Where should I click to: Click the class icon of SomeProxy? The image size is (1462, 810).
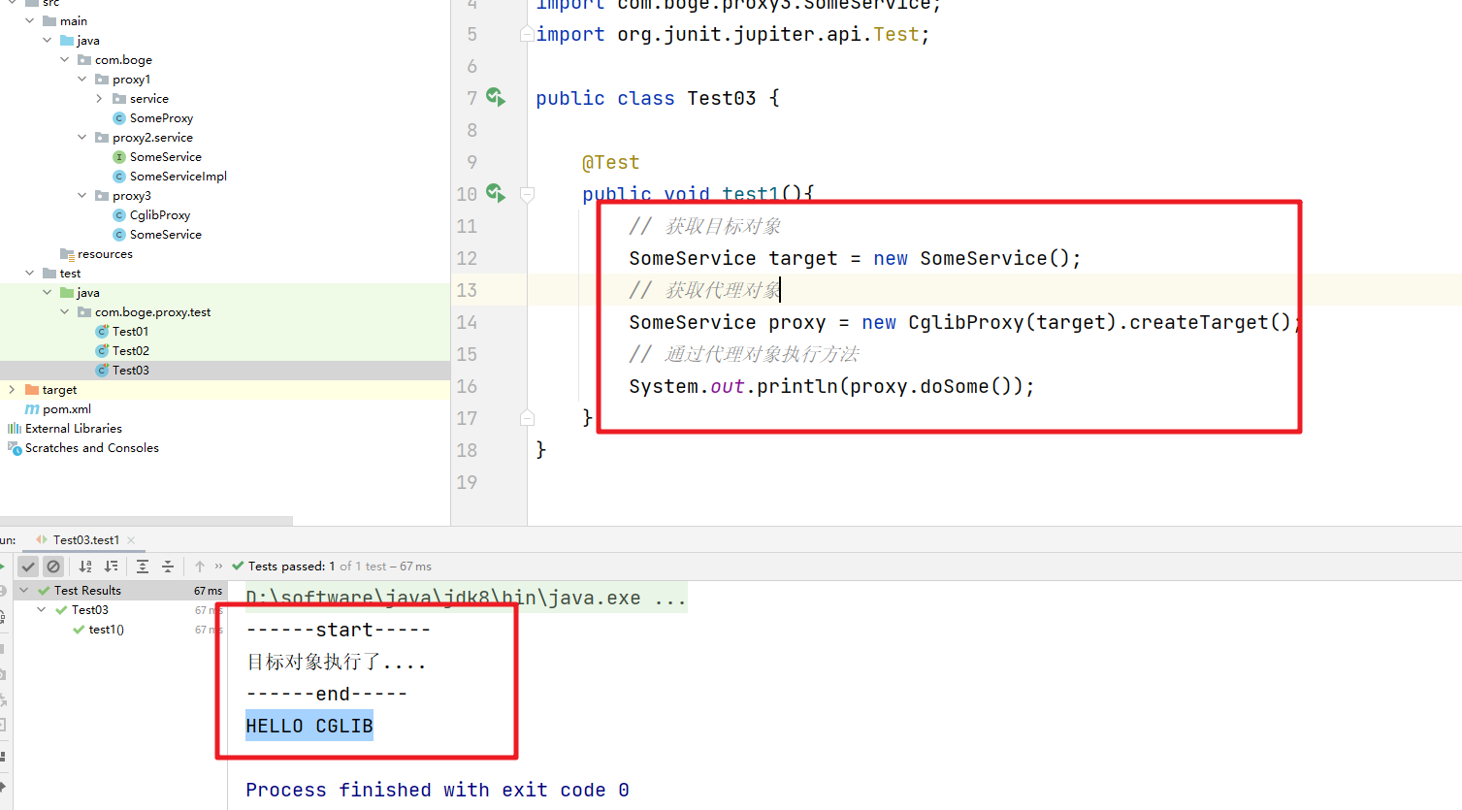click(x=119, y=117)
